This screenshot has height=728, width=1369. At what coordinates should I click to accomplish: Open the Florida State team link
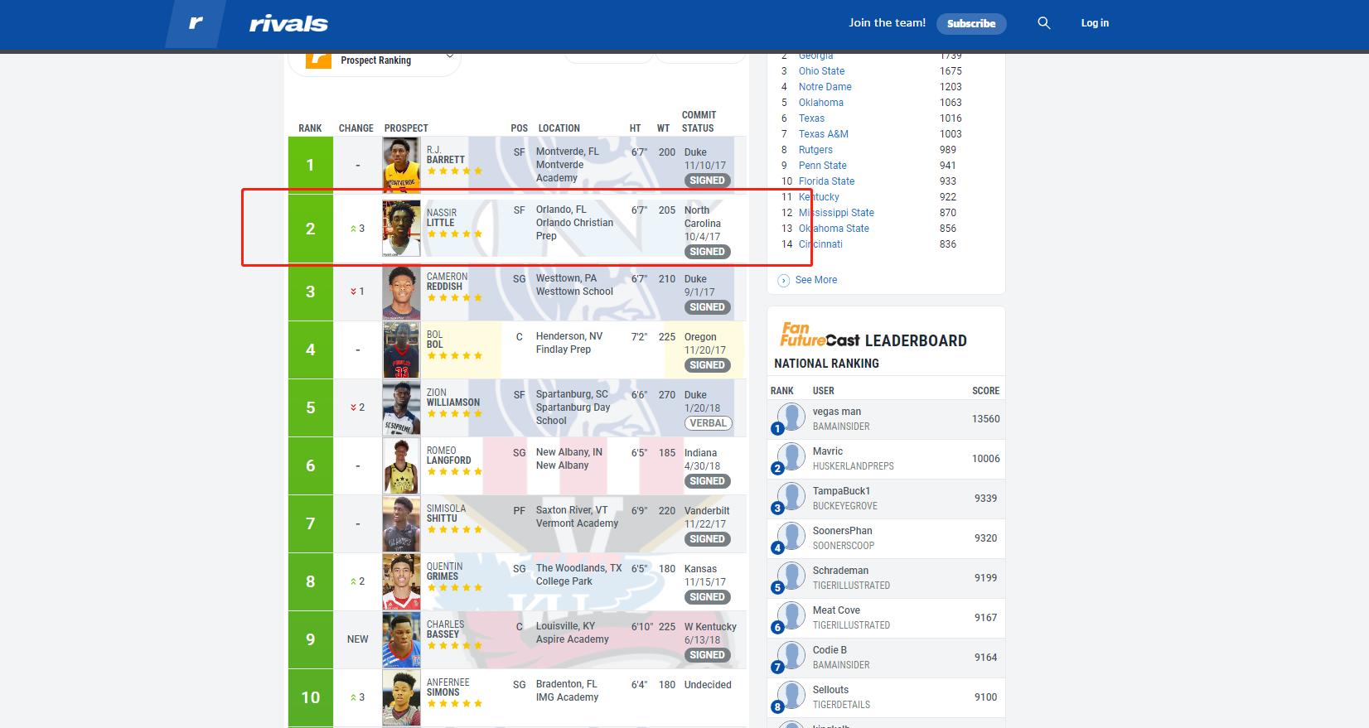827,181
